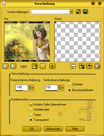Click the fit preview to window icon
Image resolution: width=104 pixels, height=136 pixels.
click(35, 66)
